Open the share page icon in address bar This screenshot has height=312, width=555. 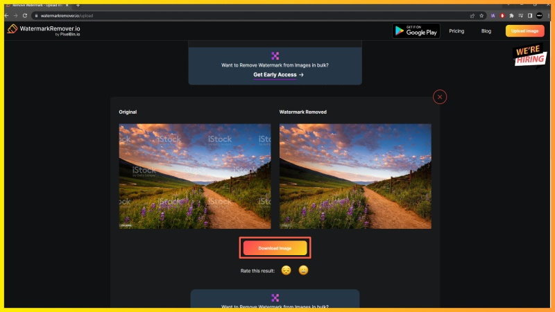point(472,15)
